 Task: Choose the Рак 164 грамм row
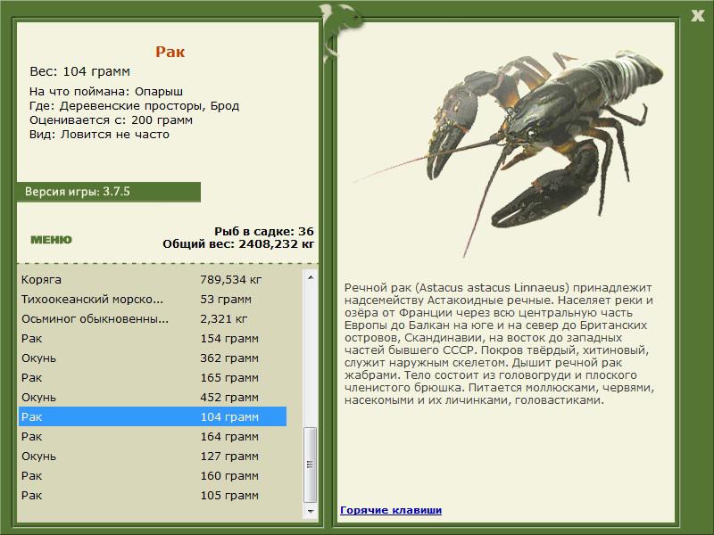pyautogui.click(x=152, y=436)
